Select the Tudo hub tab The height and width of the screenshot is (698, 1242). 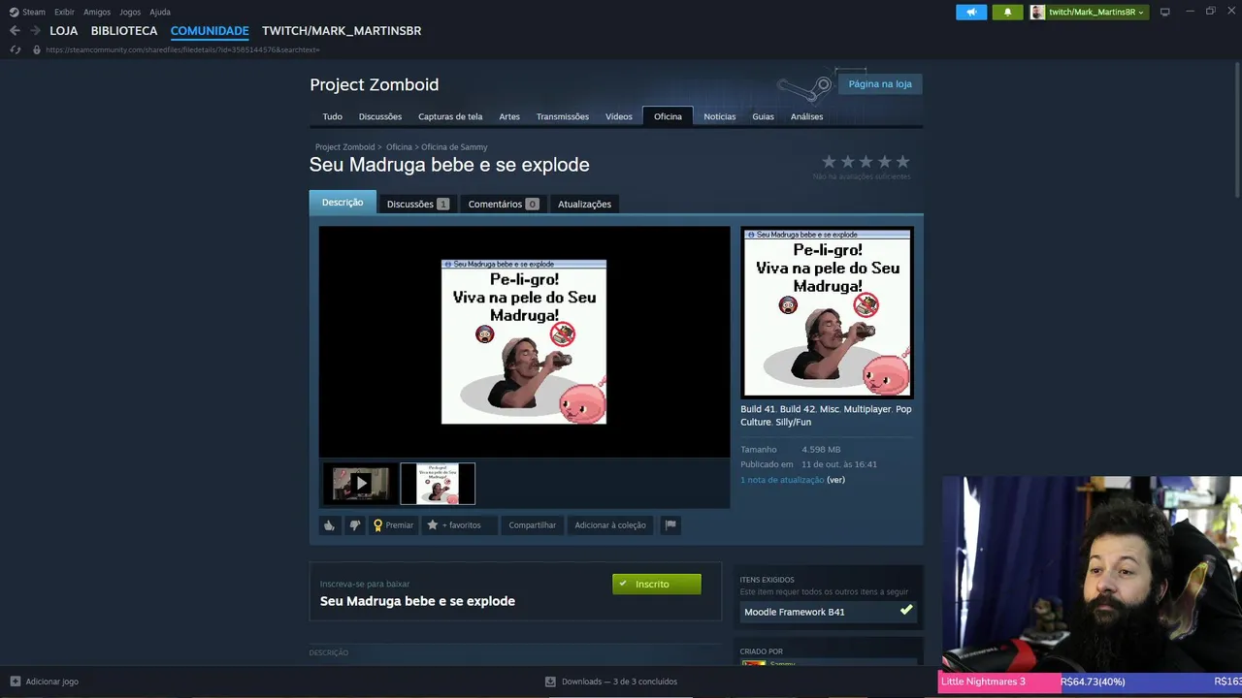pos(332,116)
